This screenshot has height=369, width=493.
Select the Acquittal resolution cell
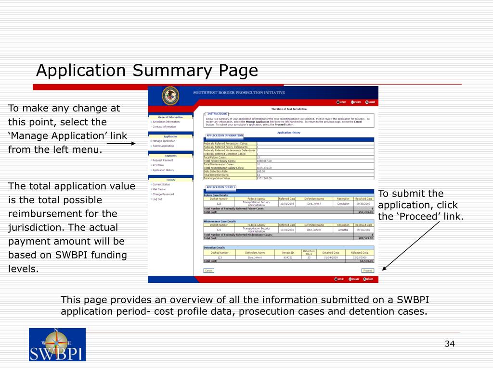343,230
